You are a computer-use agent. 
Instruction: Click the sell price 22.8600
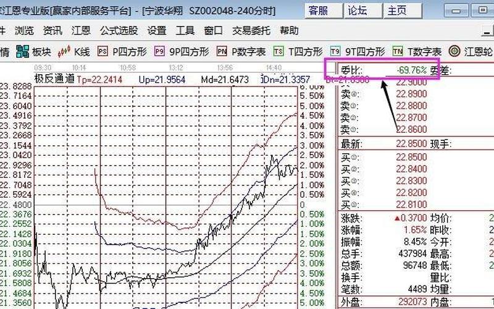pyautogui.click(x=411, y=129)
